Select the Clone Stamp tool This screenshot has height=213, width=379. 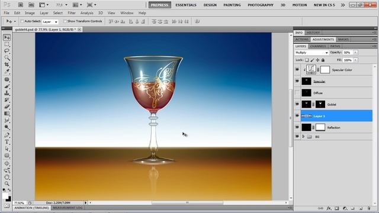(7, 93)
